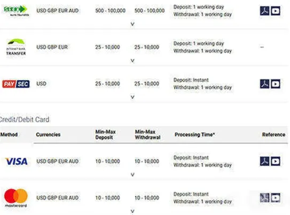This screenshot has height=215, width=290.
Task: Expand the Mastercard row details
Action: tap(132, 211)
